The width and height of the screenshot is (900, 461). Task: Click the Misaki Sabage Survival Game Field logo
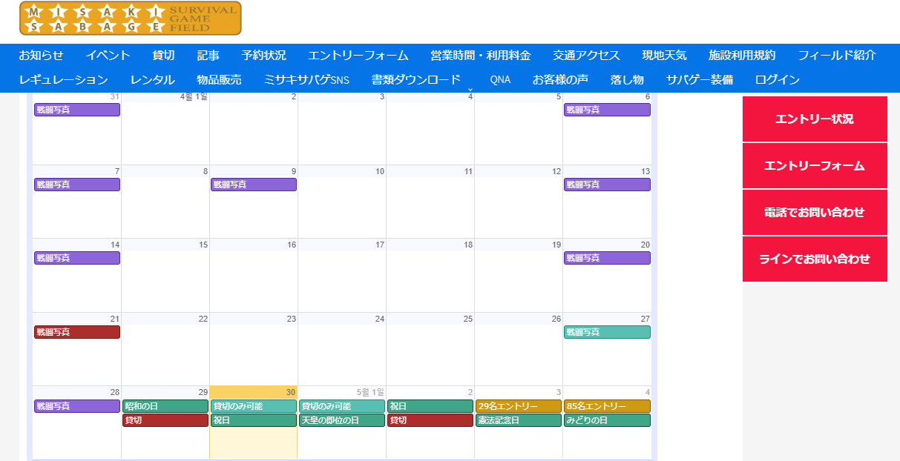130,19
